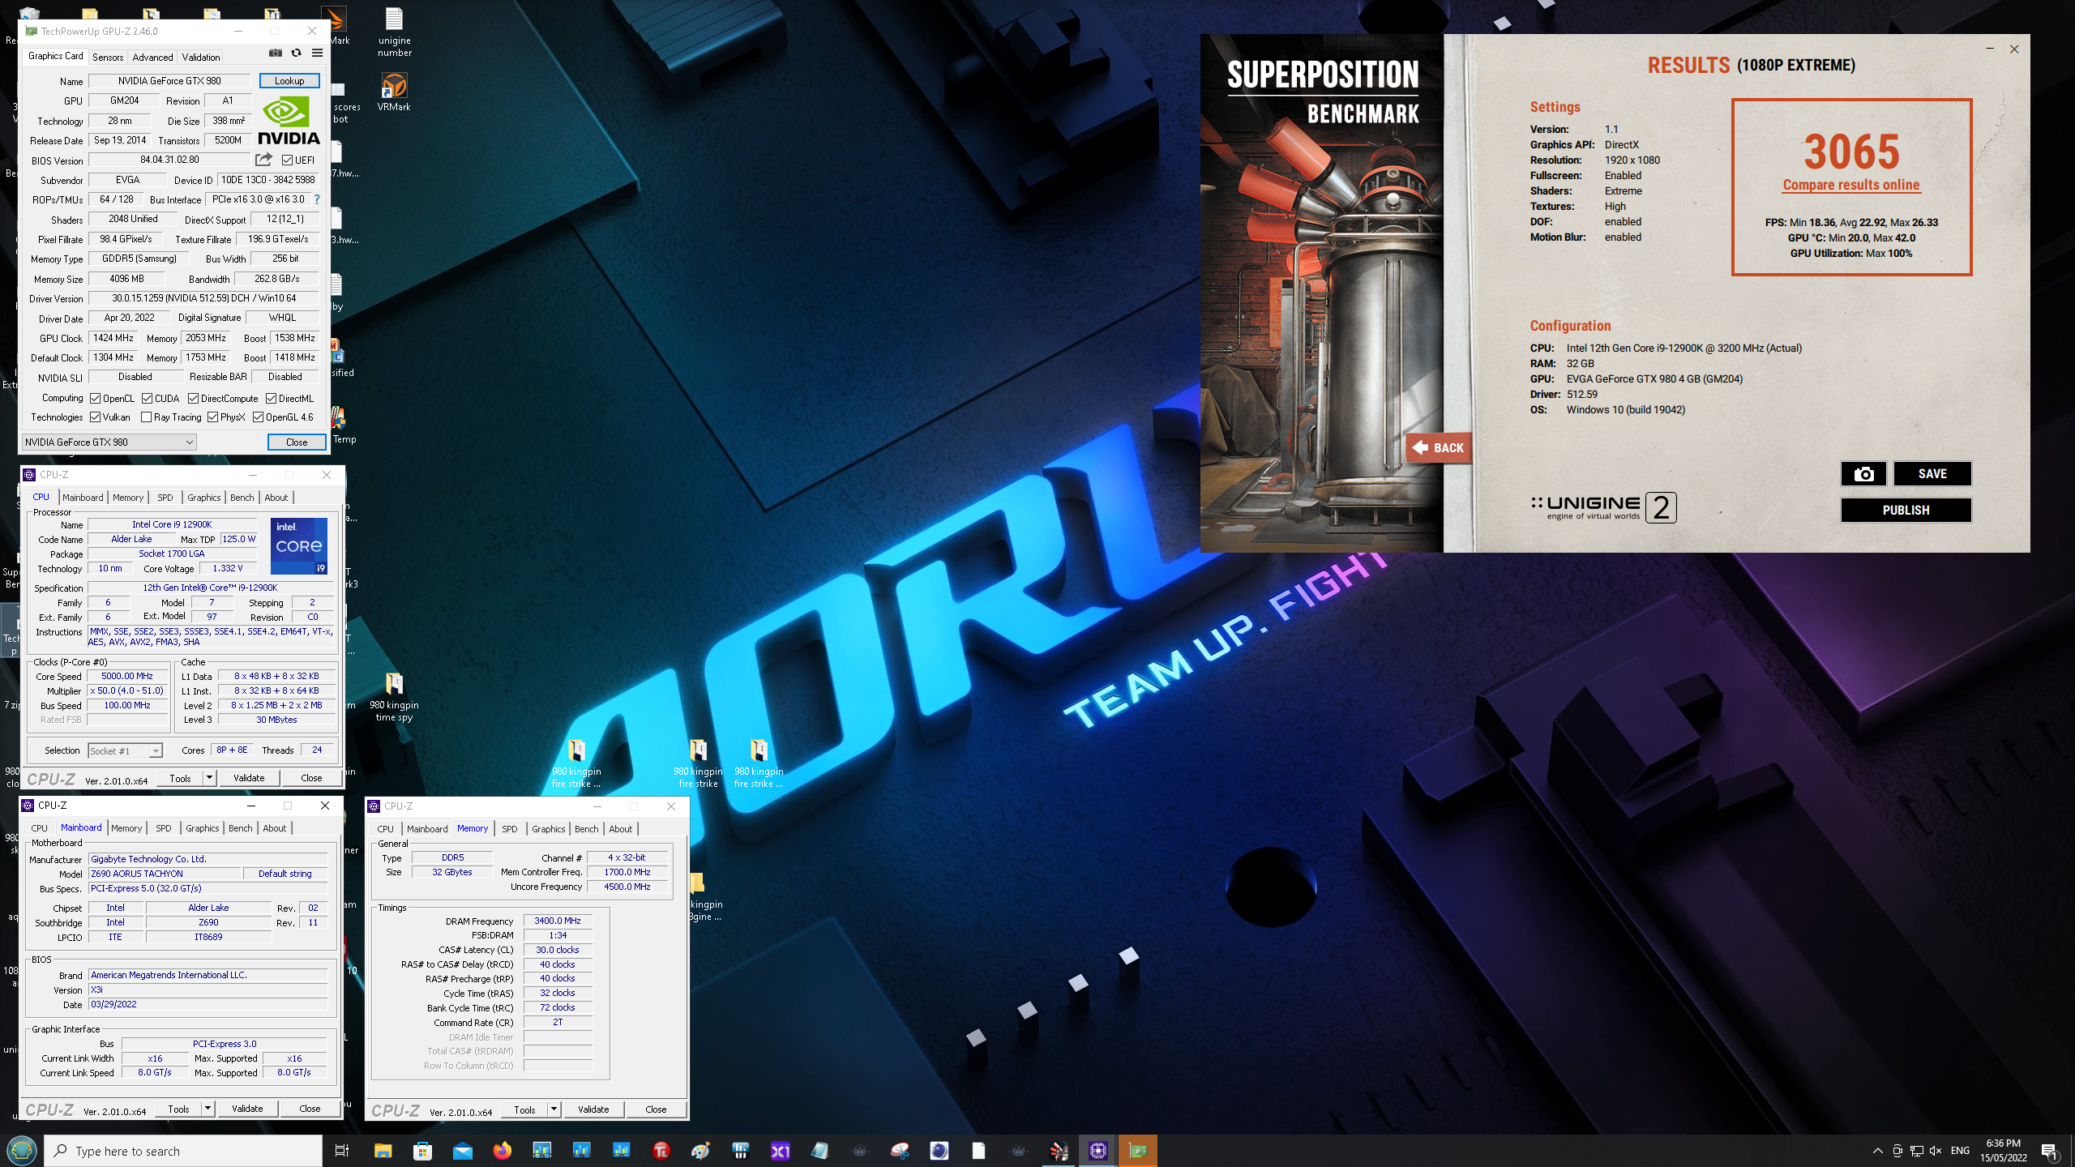
Task: Open the Graphics tab in CPU-Z Memory window
Action: coord(549,829)
